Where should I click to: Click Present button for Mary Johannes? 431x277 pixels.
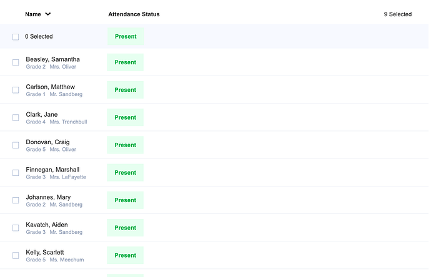126,200
